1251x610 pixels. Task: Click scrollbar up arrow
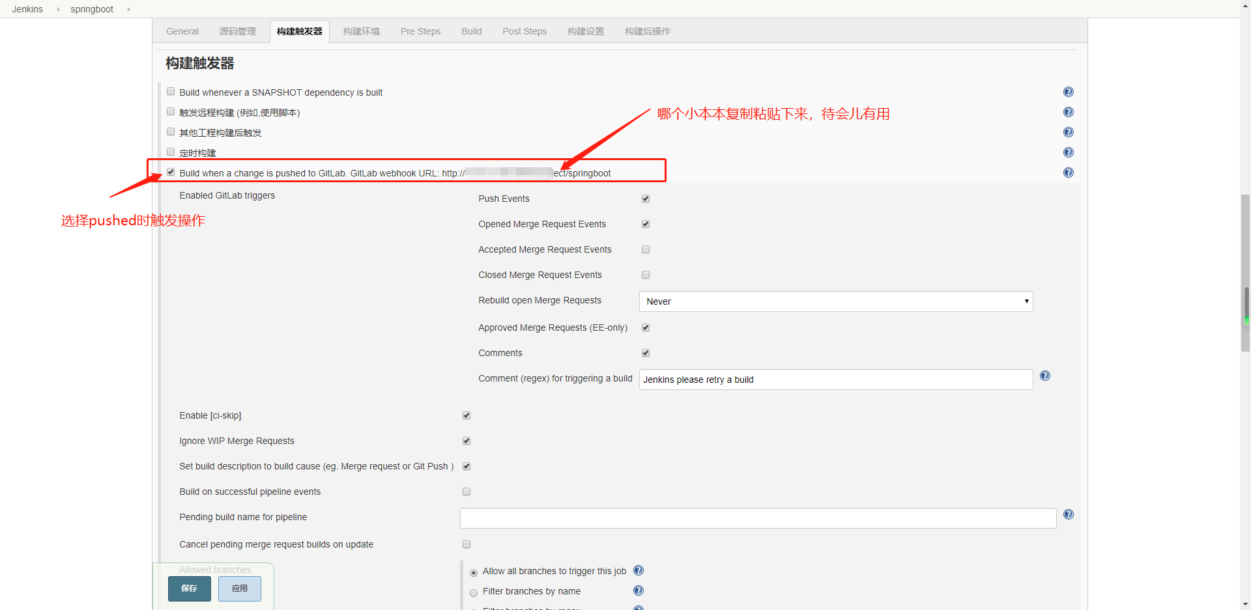[x=1246, y=5]
